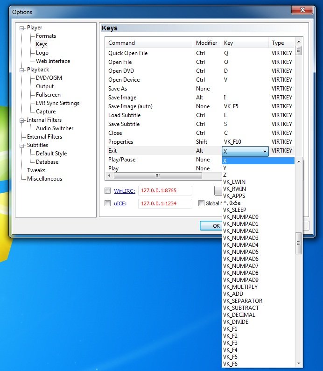Click the Key column header
The height and width of the screenshot is (371, 323).
pyautogui.click(x=245, y=43)
